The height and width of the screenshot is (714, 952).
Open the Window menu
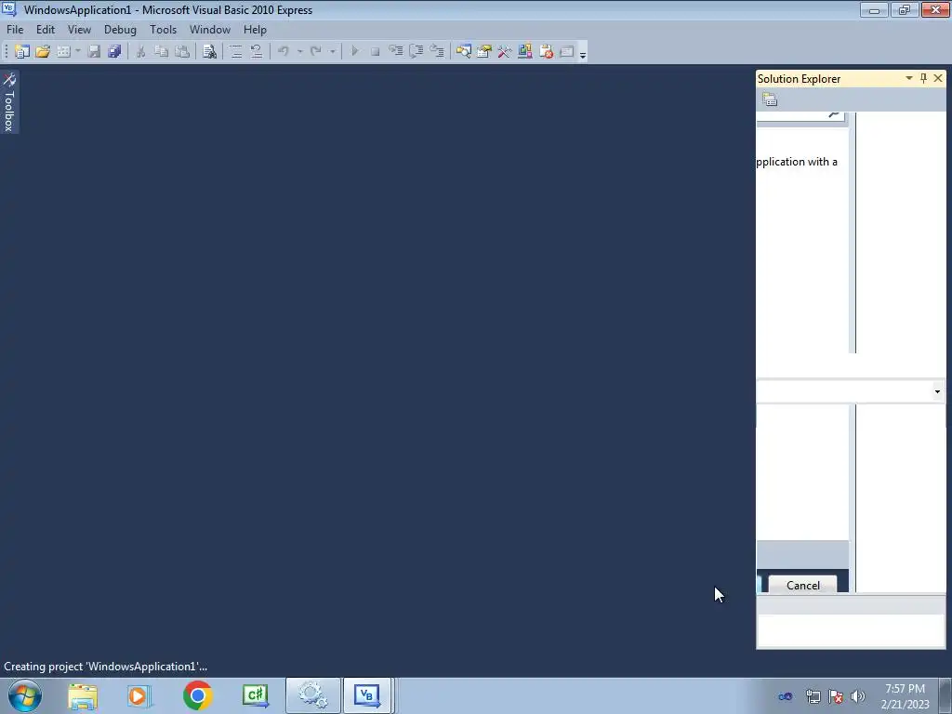coord(210,29)
